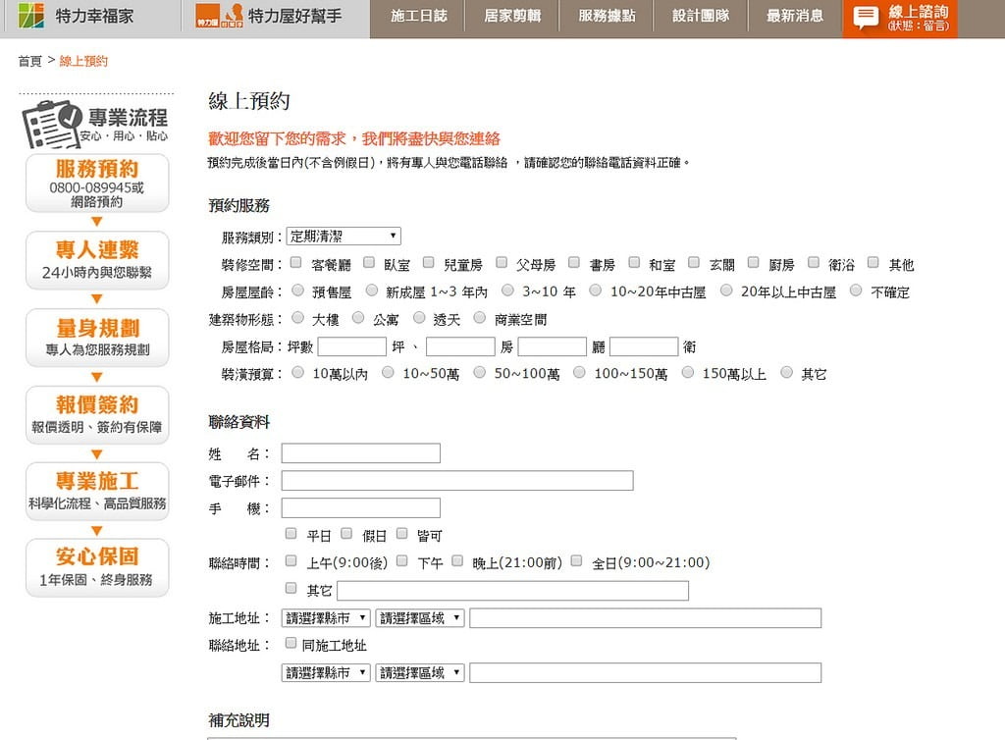Expand the 施工地址 county dropdown

(x=326, y=618)
